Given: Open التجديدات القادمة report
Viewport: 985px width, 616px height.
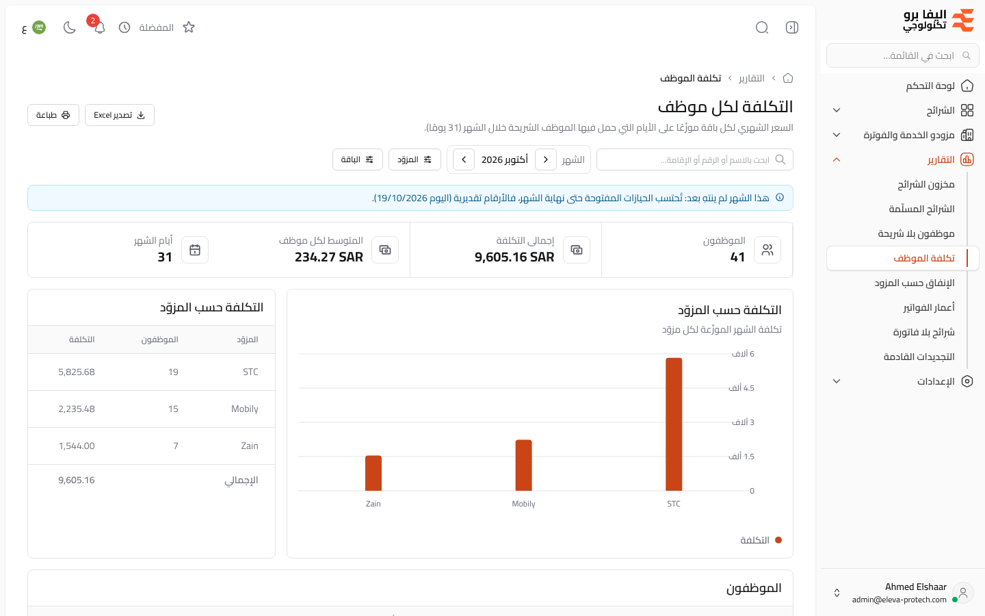Looking at the screenshot, I should [x=919, y=357].
